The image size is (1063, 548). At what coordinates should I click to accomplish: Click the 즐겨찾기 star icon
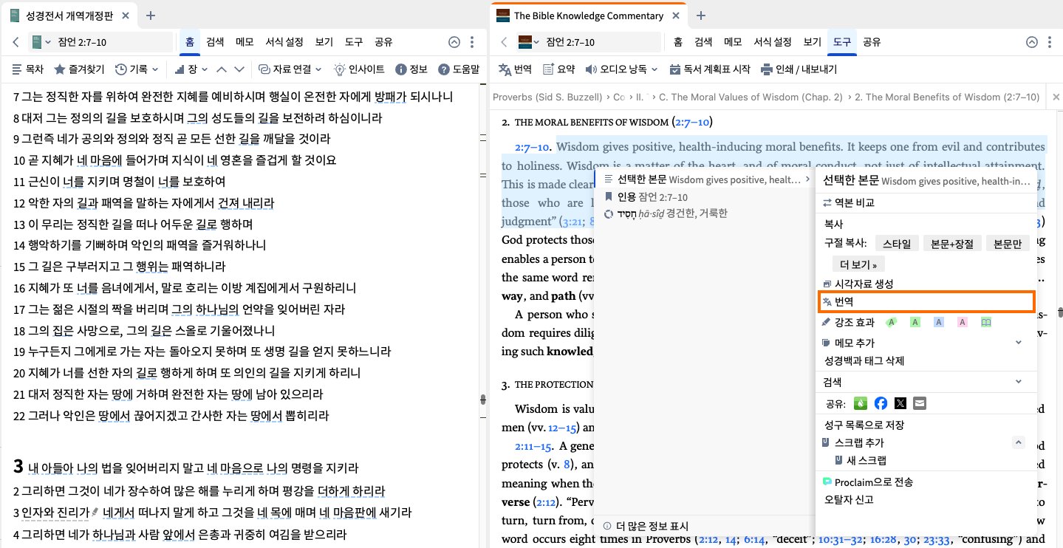[80, 69]
